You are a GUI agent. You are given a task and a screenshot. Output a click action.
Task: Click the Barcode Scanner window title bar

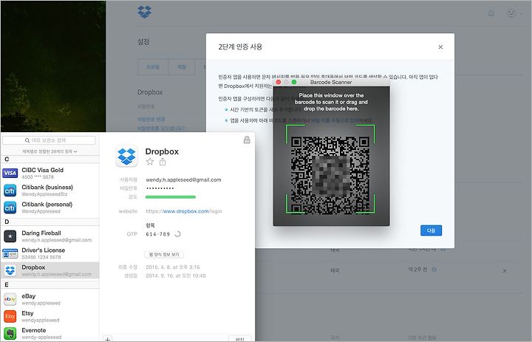[x=331, y=82]
